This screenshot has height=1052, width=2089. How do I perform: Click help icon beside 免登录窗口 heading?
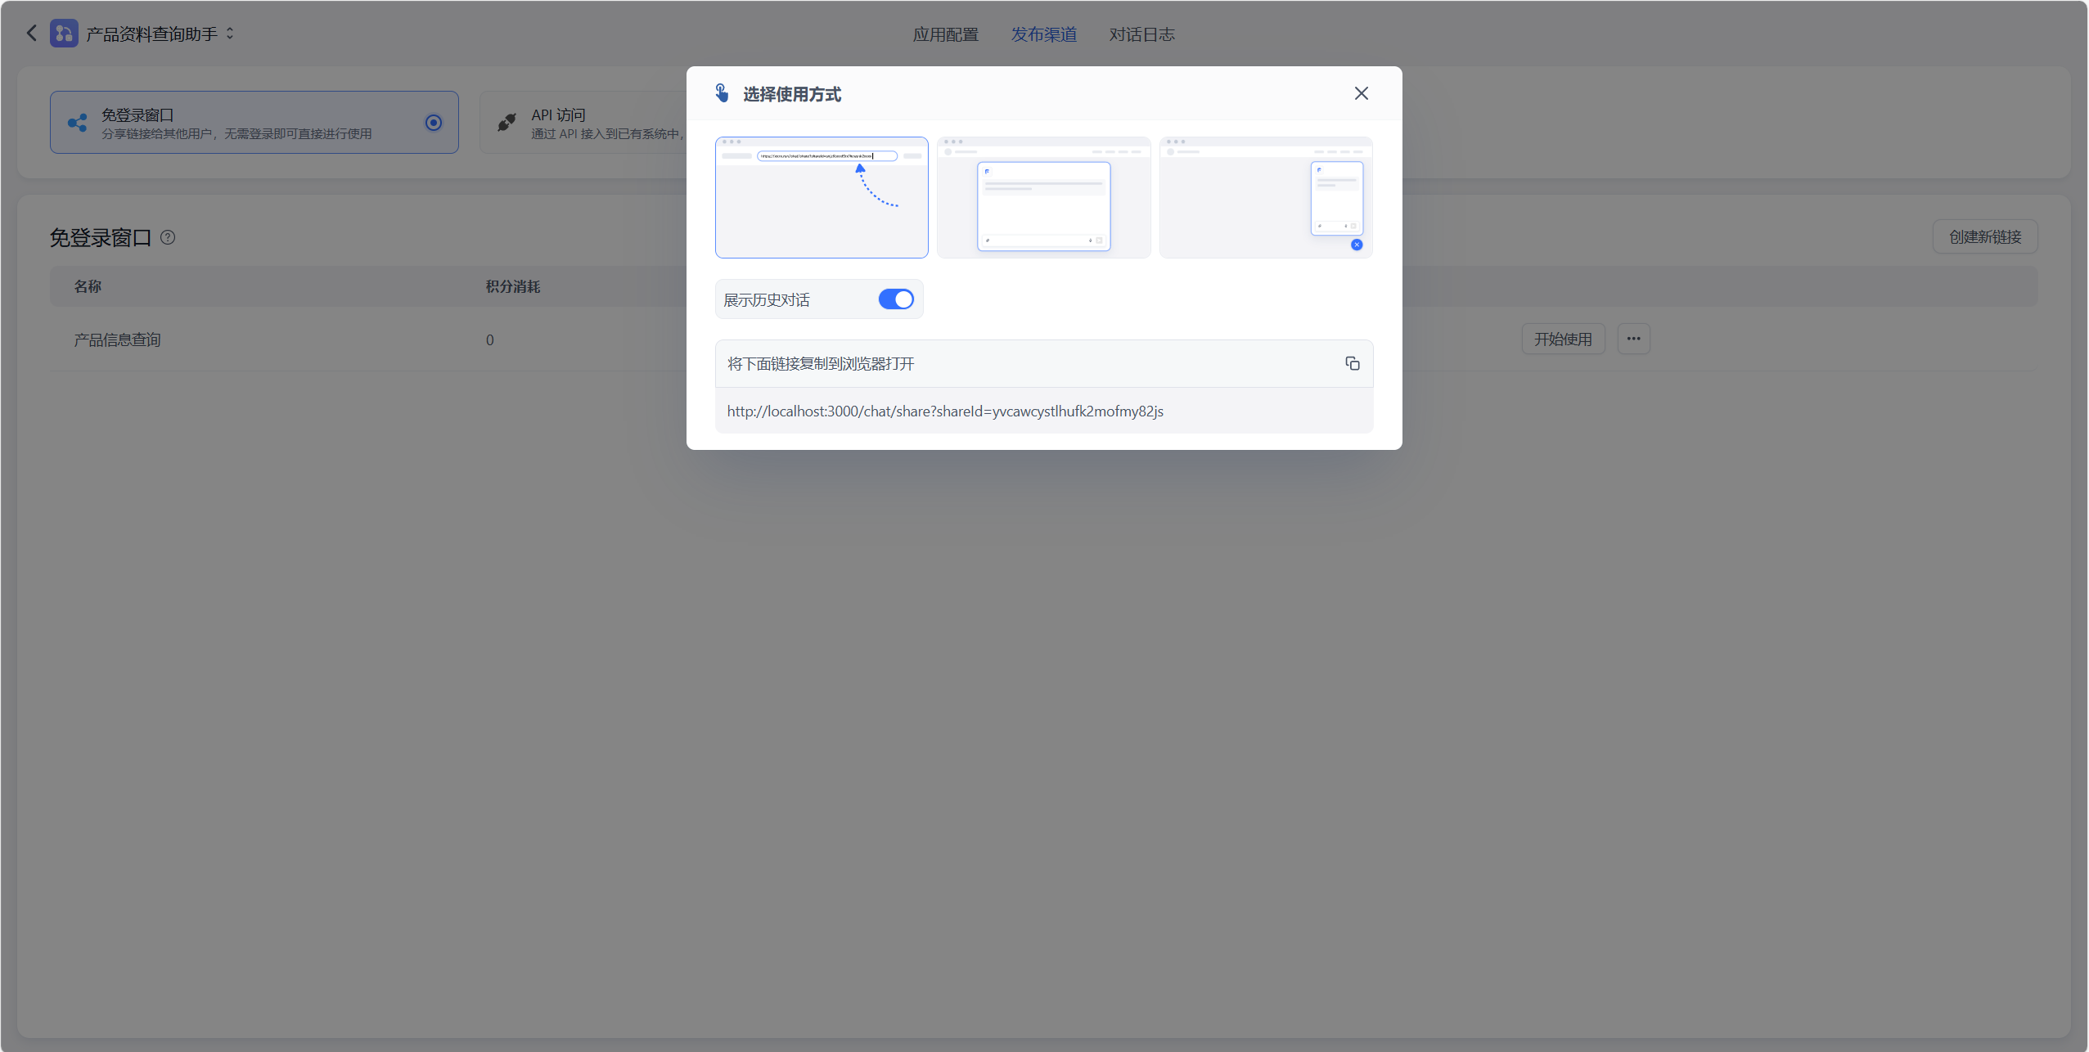click(x=168, y=237)
